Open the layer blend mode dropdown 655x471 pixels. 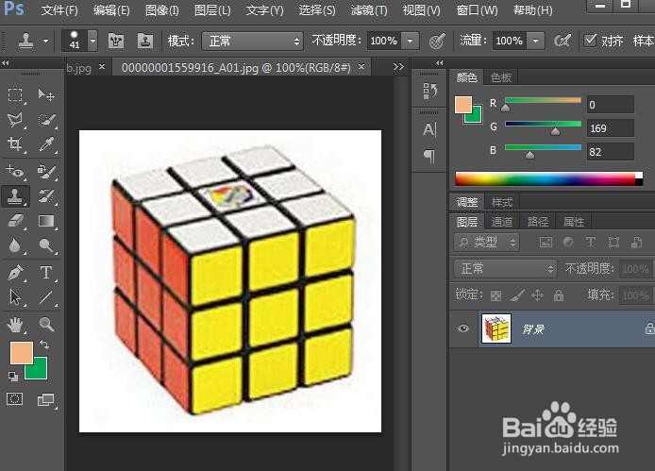pos(506,269)
